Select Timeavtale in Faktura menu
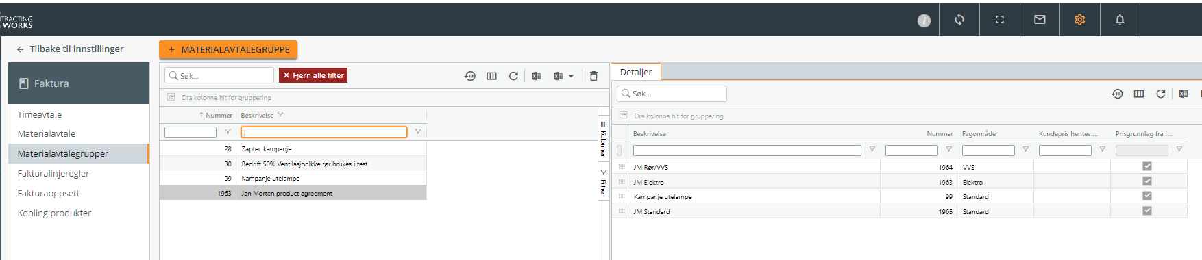The height and width of the screenshot is (260, 1202). point(40,114)
